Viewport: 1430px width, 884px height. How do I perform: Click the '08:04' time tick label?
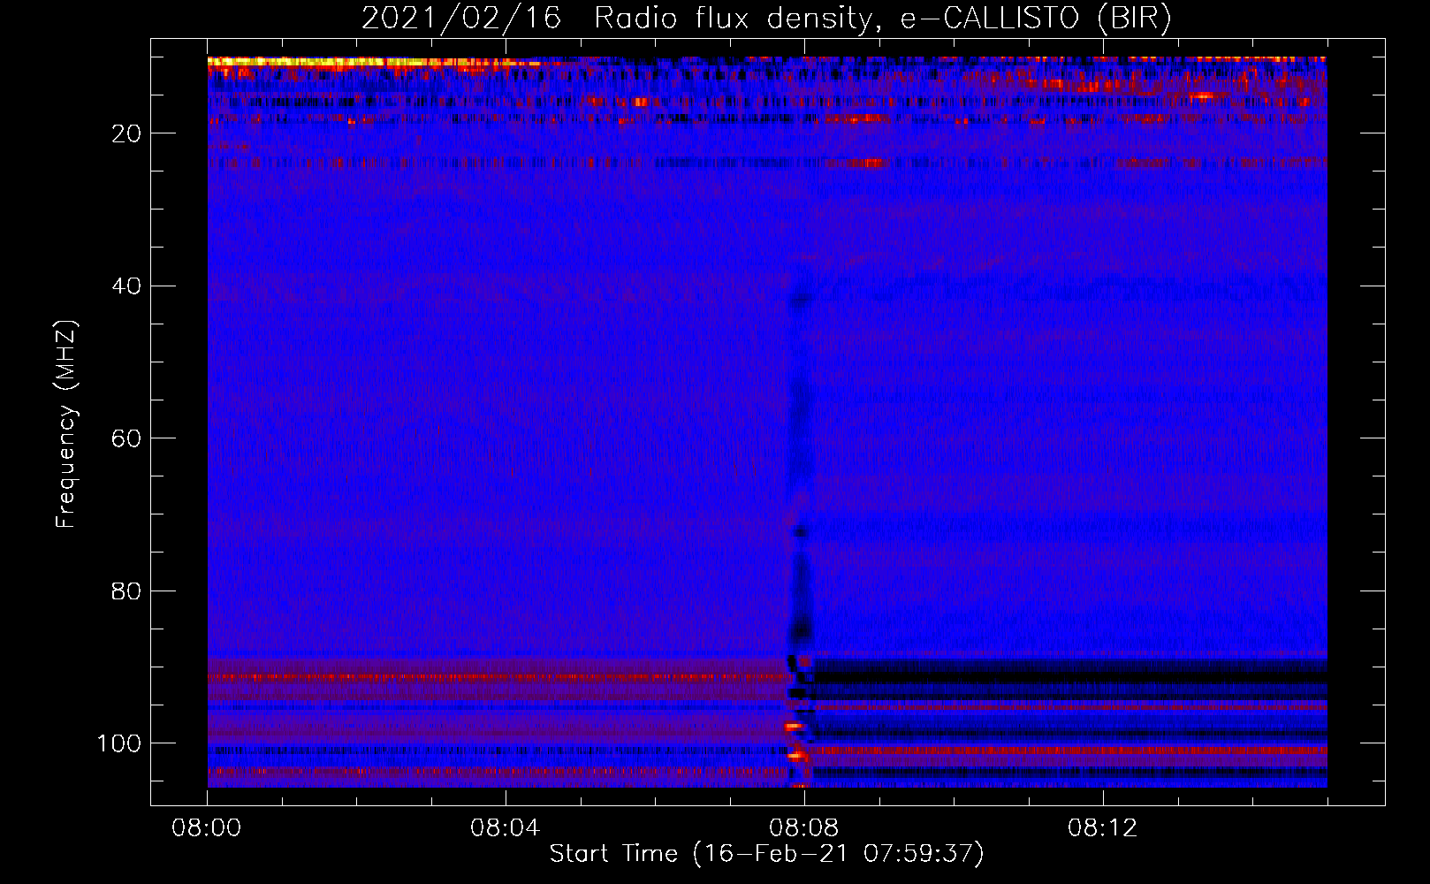[x=506, y=828]
